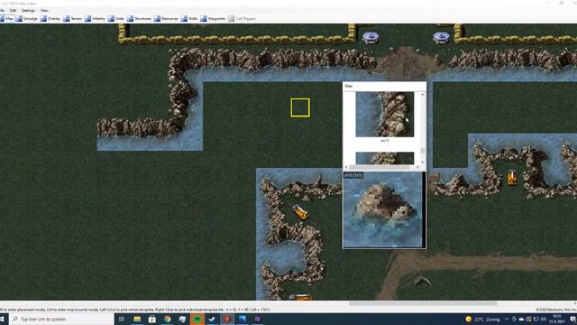Click the palette horizontal scrollbar thumb

pyautogui.click(x=379, y=167)
